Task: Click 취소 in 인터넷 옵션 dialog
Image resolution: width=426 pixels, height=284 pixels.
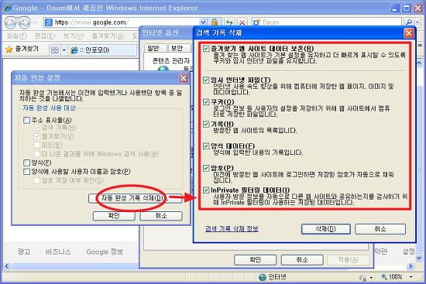Action: pos(302,260)
